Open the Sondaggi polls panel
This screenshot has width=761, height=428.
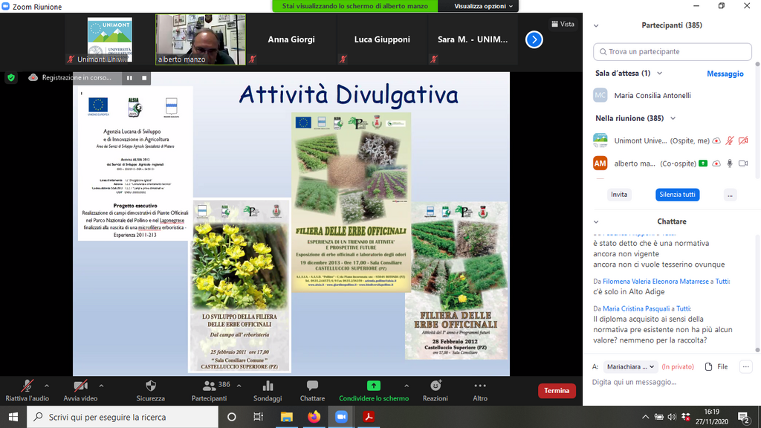point(268,390)
